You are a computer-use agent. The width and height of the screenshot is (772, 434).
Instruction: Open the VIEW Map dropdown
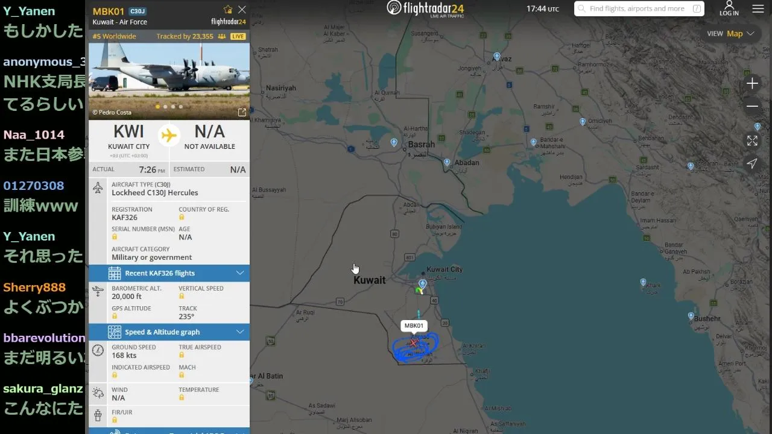coord(731,34)
